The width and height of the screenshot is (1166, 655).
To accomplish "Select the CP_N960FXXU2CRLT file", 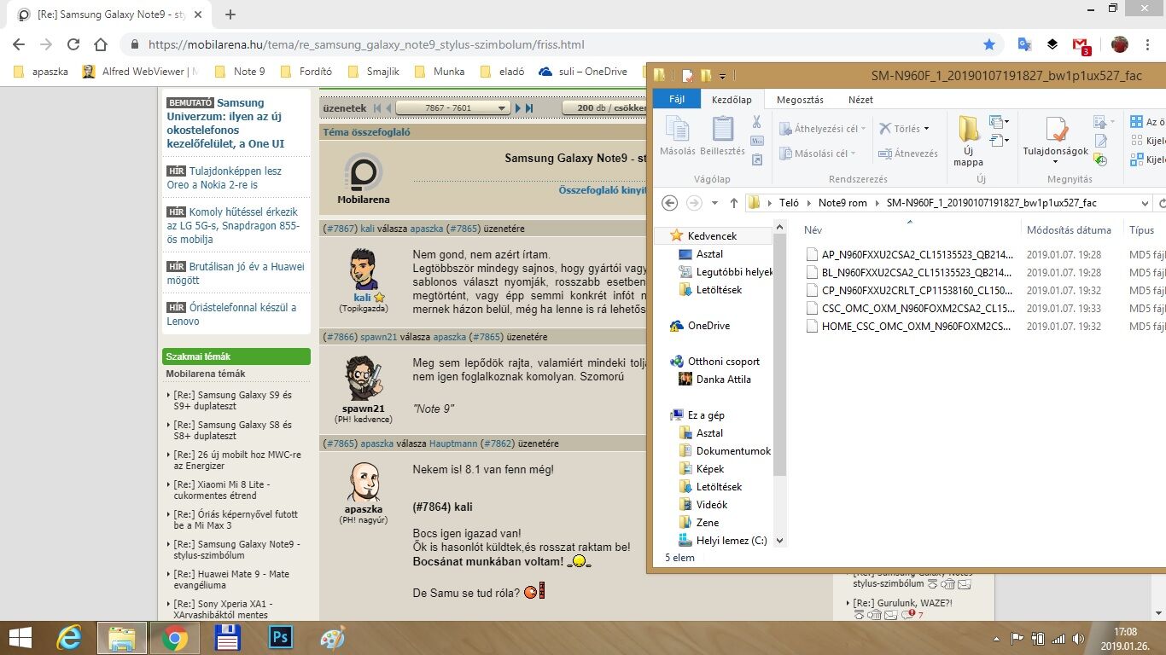I will tap(910, 291).
